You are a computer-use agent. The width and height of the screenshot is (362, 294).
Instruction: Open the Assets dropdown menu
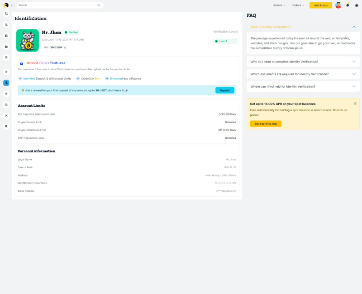pyautogui.click(x=279, y=5)
